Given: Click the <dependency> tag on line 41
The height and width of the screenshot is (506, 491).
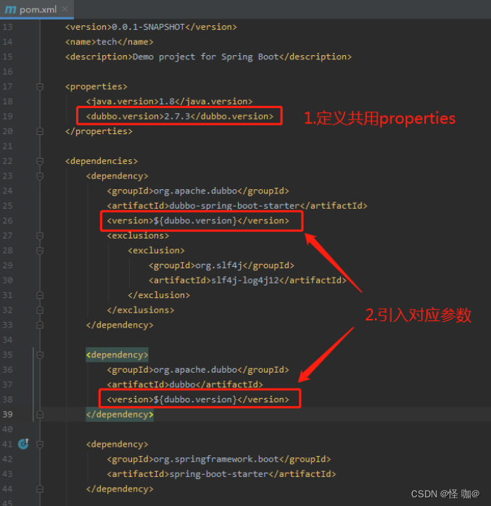Looking at the screenshot, I should click(117, 444).
